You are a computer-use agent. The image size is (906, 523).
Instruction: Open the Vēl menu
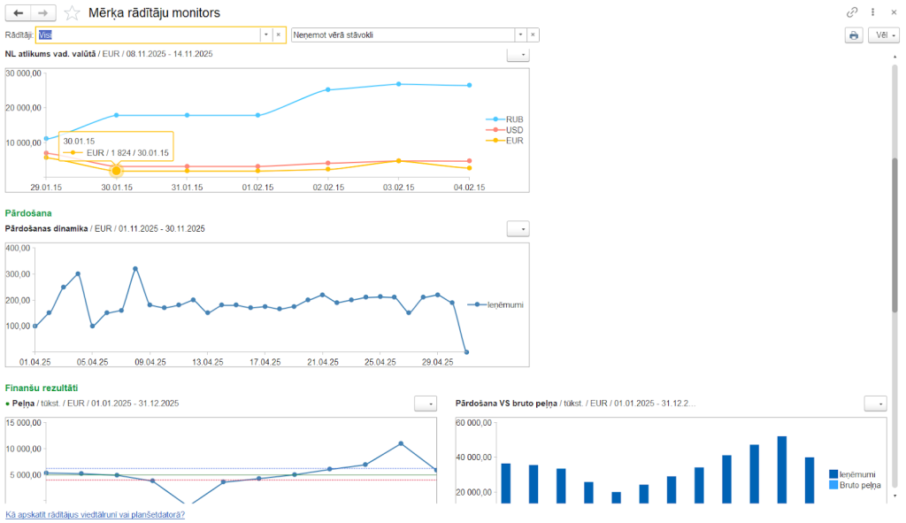tap(883, 35)
